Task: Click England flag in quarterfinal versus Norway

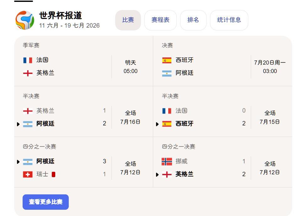Action: (x=167, y=175)
